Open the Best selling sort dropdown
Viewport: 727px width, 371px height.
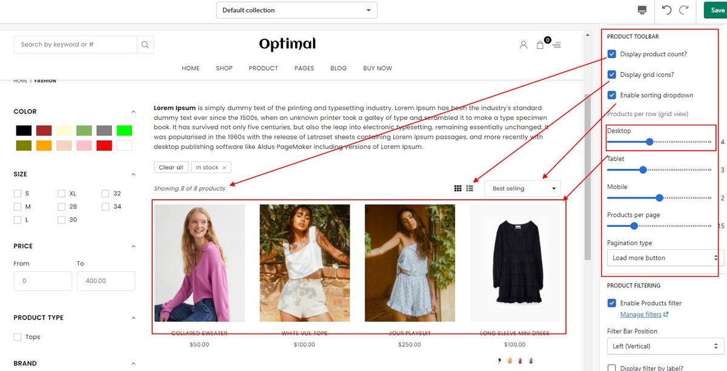(x=523, y=189)
